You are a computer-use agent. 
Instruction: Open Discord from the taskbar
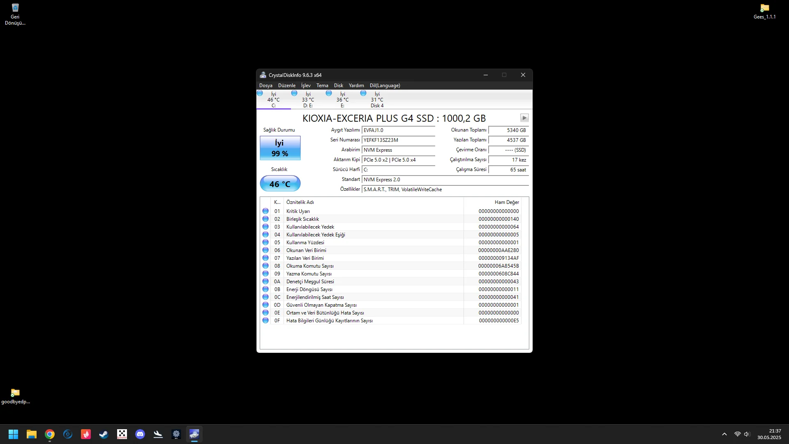coord(140,434)
